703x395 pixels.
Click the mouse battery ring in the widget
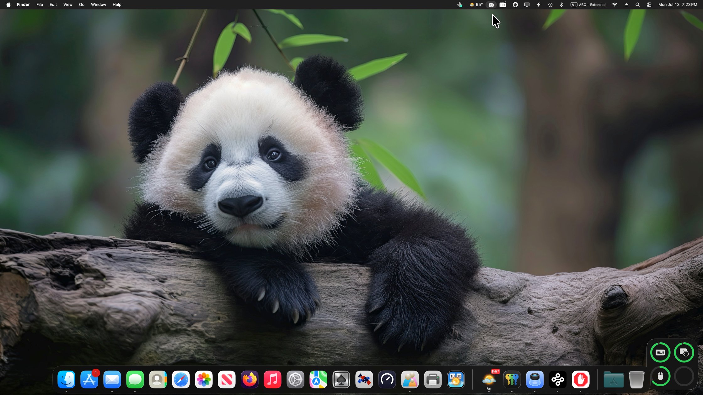[x=660, y=376]
